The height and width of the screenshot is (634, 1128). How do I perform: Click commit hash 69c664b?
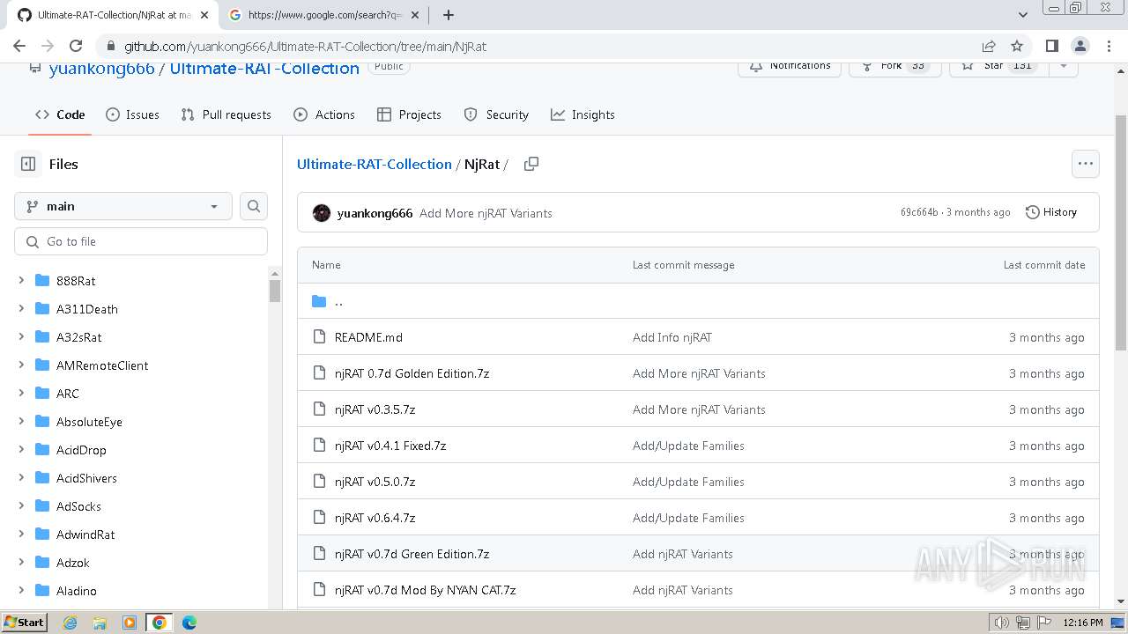(919, 212)
